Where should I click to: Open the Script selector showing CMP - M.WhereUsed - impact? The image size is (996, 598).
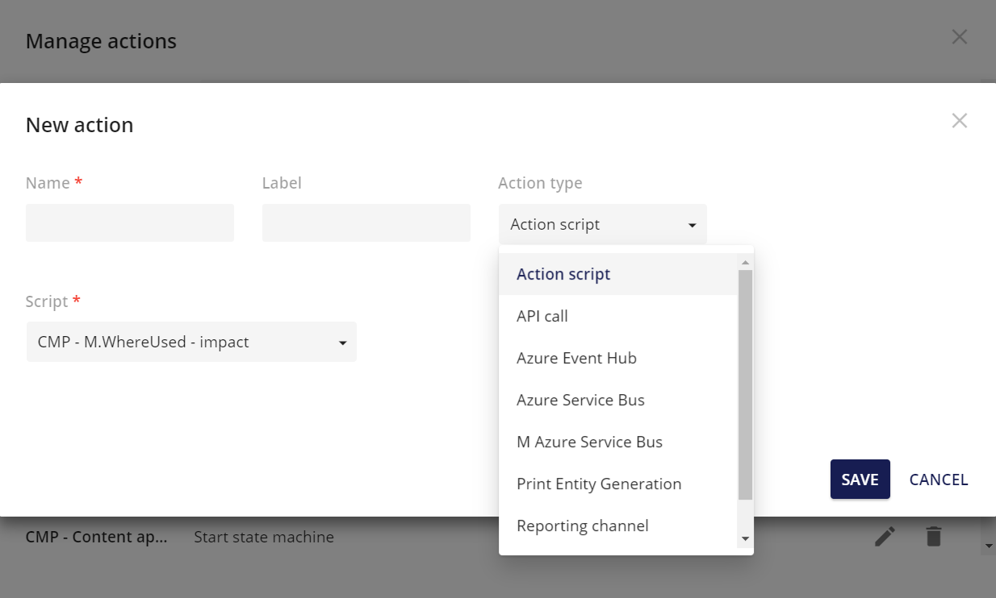point(191,342)
